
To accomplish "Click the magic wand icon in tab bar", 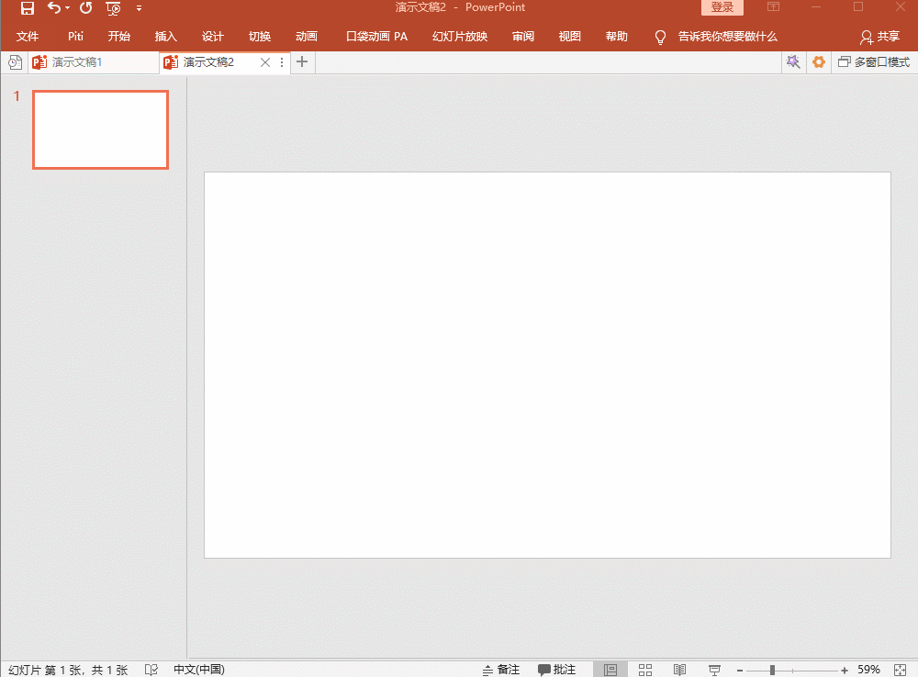I will point(793,62).
